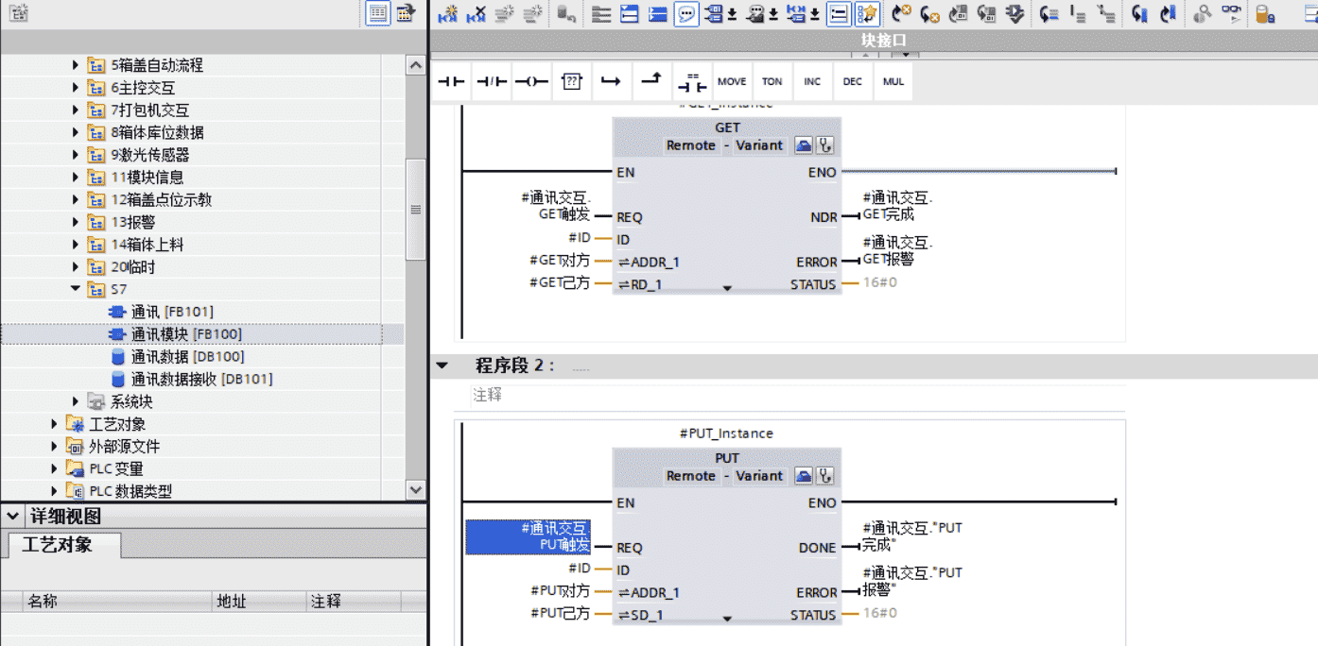Screen dimensions: 1318x646
Task: Toggle favorites bar display in editor
Action: [x=867, y=14]
